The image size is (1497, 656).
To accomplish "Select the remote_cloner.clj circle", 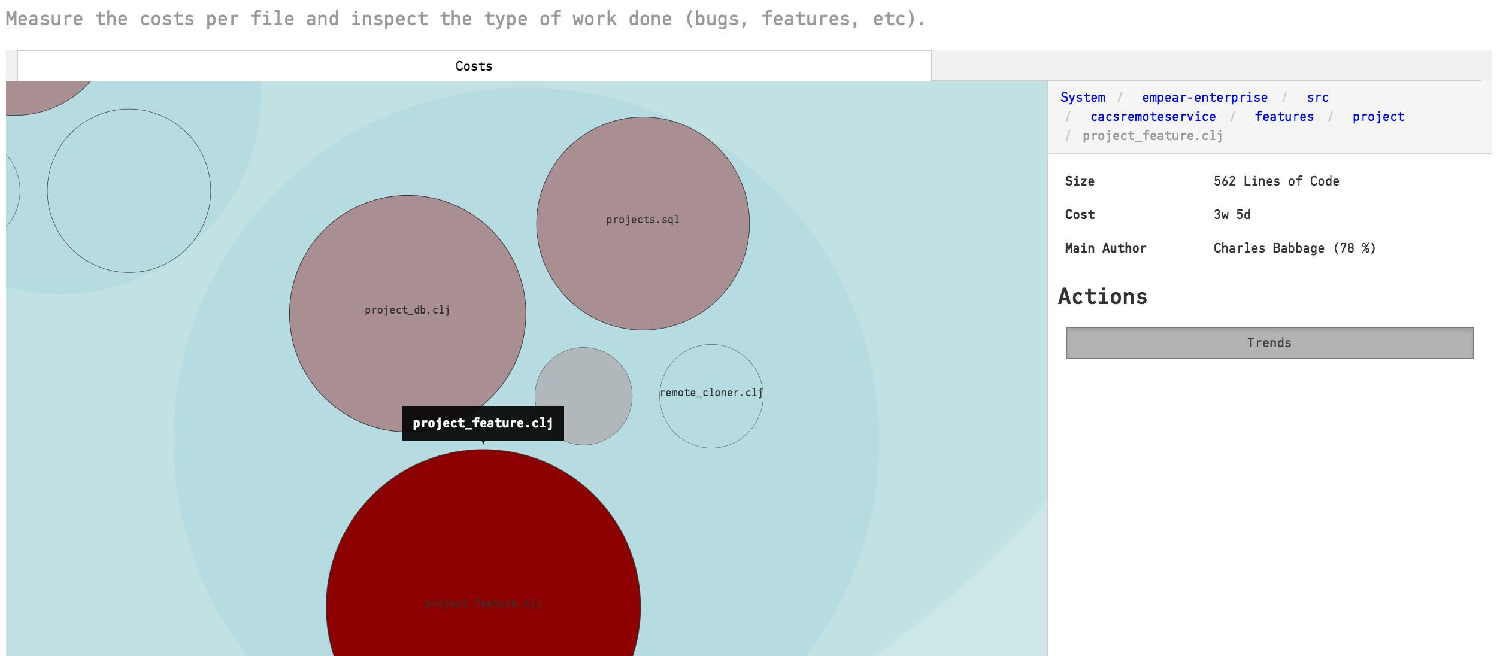I will click(x=711, y=413).
